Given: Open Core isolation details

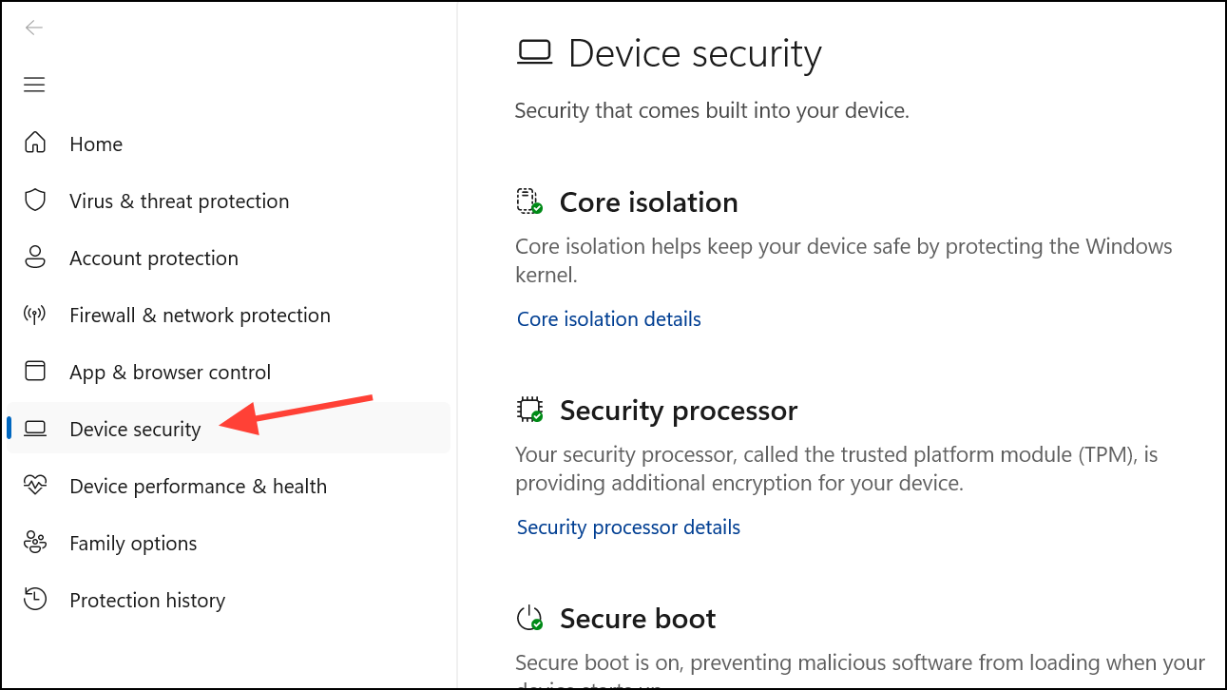Looking at the screenshot, I should pyautogui.click(x=608, y=318).
